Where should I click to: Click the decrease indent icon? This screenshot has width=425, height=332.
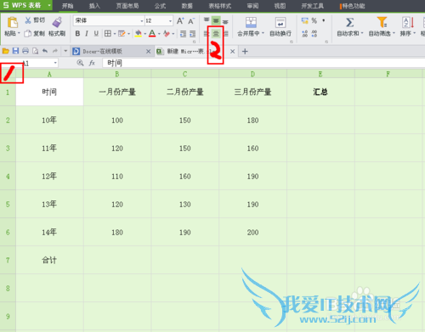[x=184, y=34]
